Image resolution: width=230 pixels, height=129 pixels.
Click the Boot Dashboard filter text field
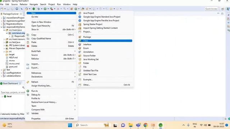point(13,92)
